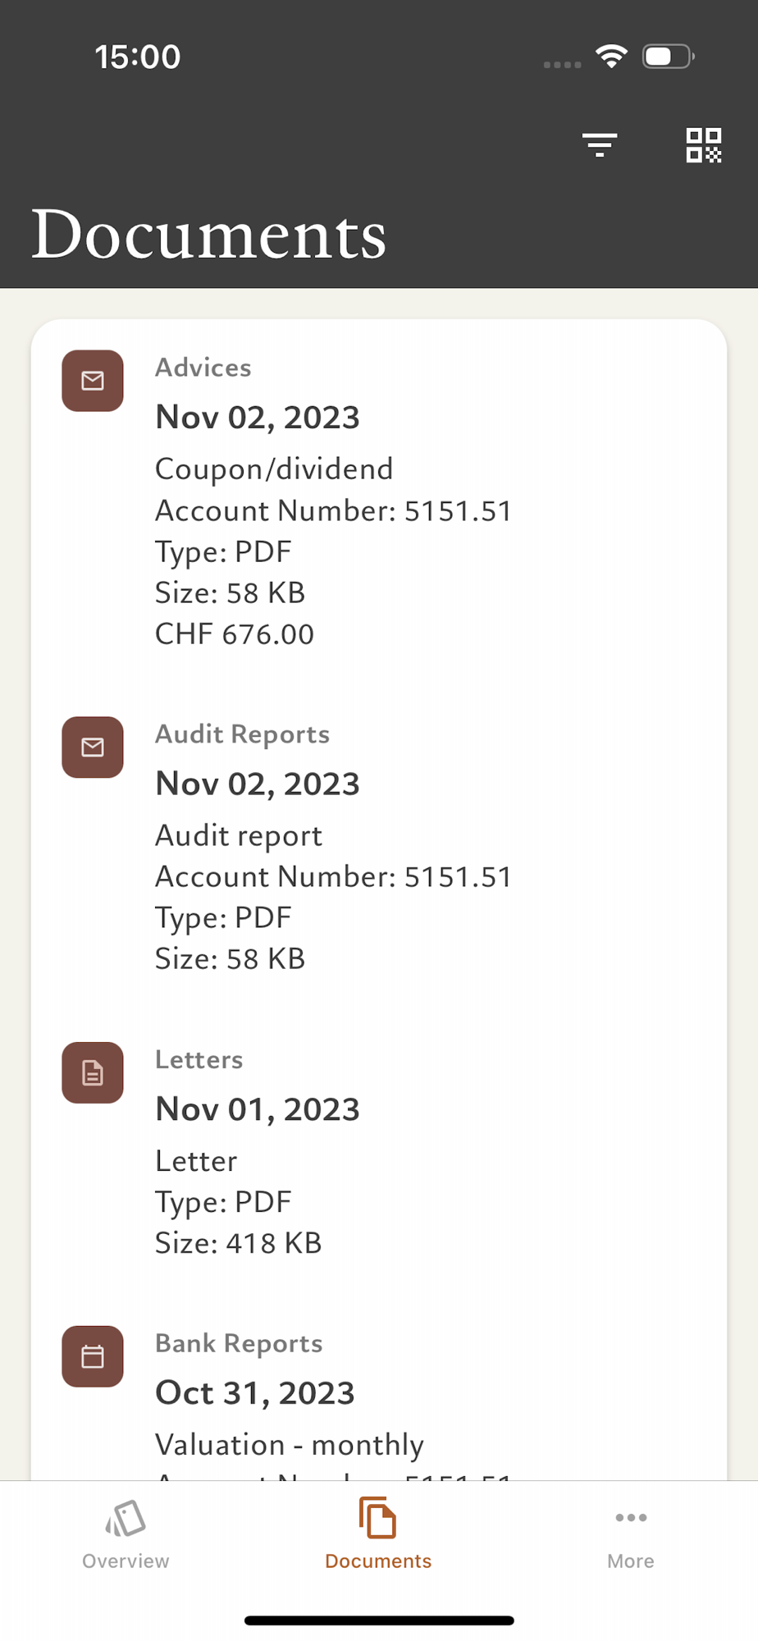
Task: Tap the Wi-Fi status icon
Action: 611,57
